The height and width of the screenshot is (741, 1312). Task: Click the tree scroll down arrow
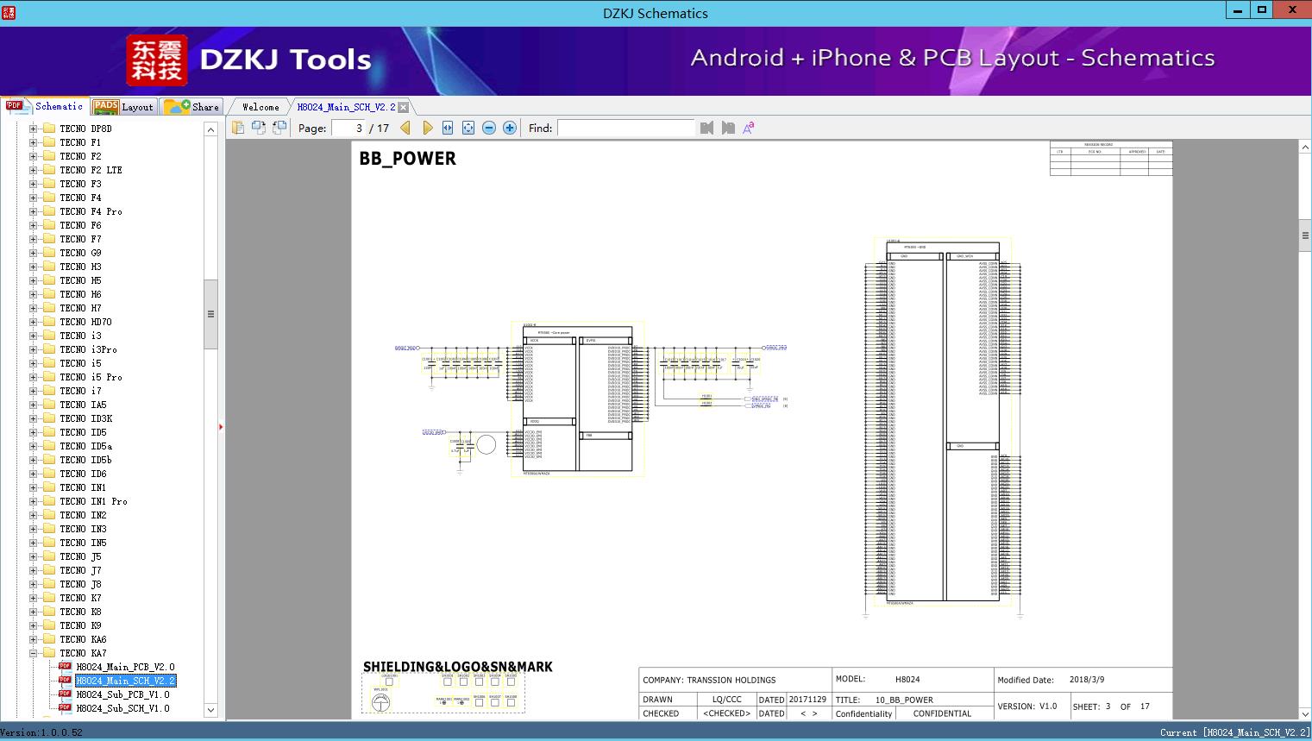tap(210, 710)
